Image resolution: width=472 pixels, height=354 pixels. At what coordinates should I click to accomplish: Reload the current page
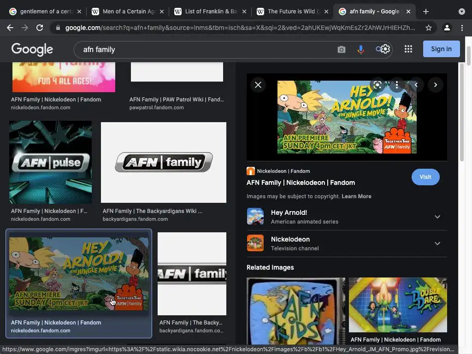click(40, 28)
